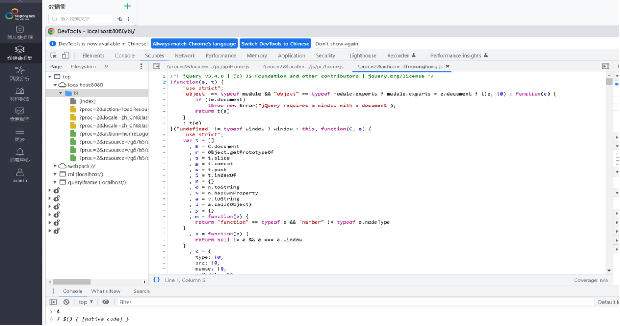Switch to the What's New tab

coord(106,291)
